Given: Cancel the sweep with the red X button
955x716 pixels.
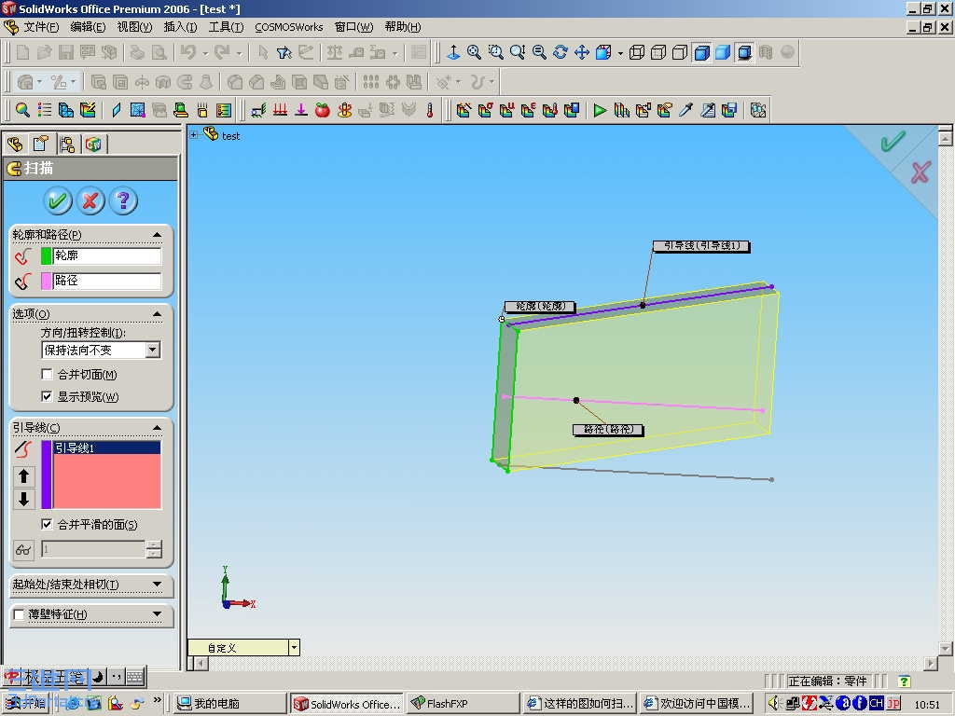Looking at the screenshot, I should coord(90,200).
